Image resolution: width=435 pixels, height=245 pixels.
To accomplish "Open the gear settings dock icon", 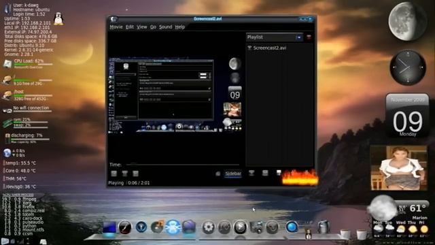I will point(208,227).
